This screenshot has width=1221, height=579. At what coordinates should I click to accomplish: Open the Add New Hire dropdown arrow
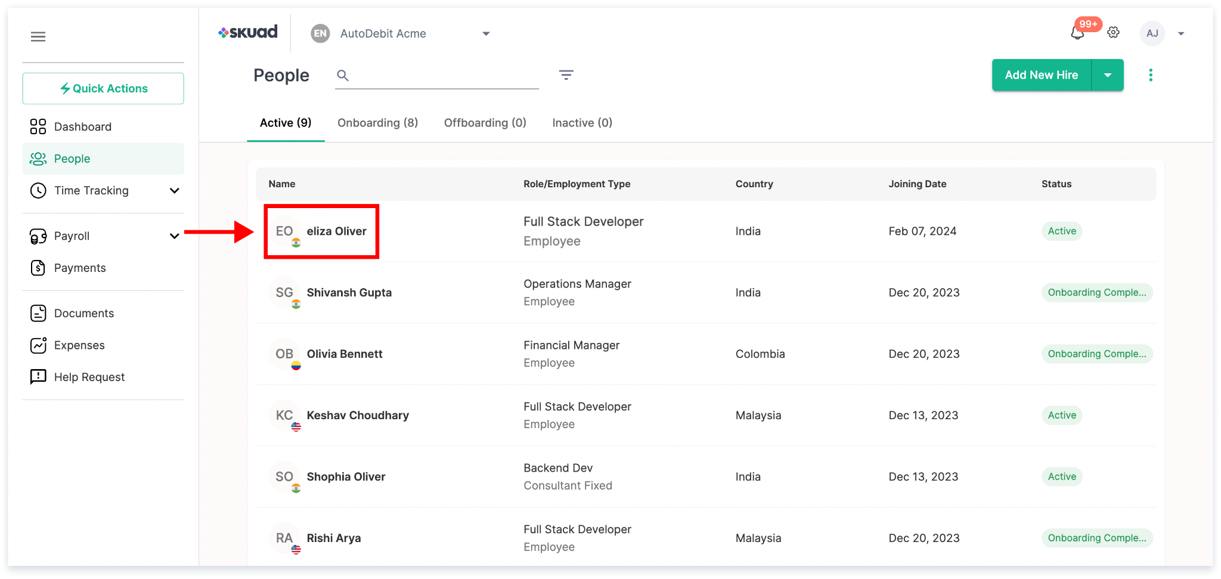[x=1107, y=75]
